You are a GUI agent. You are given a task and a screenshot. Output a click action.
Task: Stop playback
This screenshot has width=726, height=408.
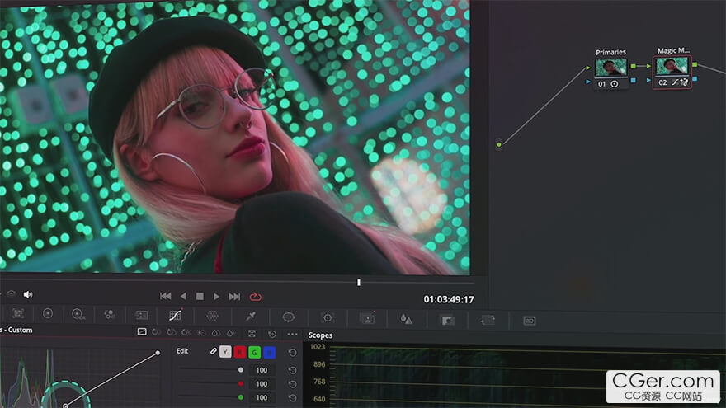[x=200, y=296]
